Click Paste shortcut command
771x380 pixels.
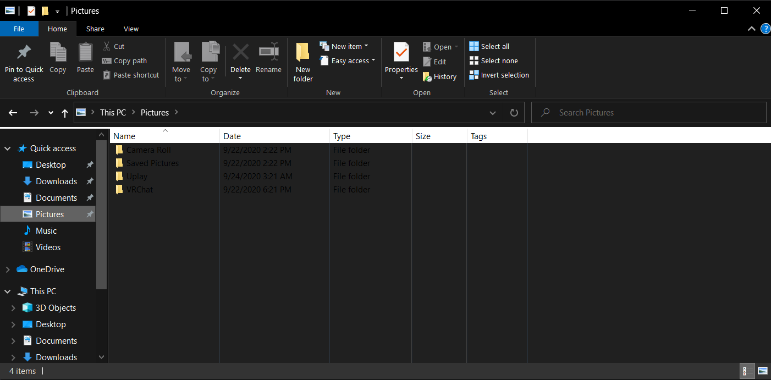(131, 75)
